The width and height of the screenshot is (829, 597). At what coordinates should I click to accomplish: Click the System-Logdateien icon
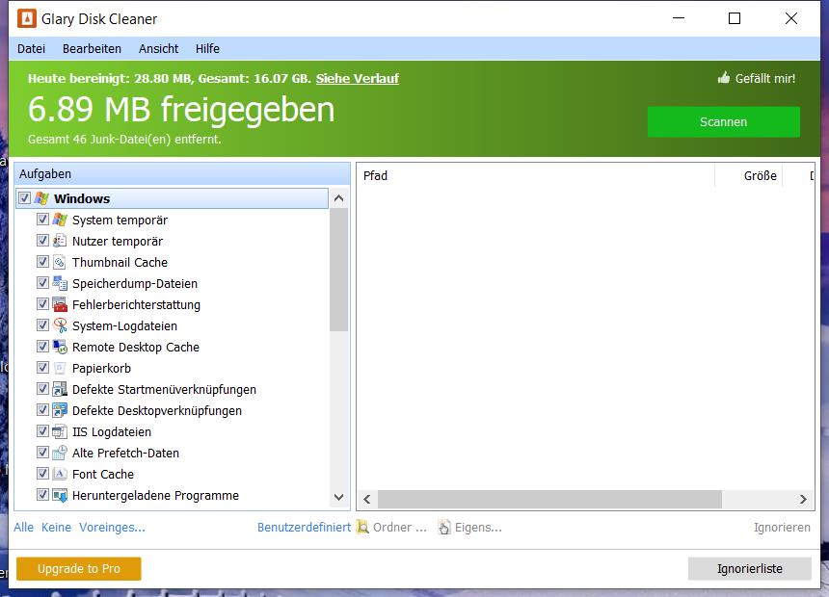click(60, 325)
